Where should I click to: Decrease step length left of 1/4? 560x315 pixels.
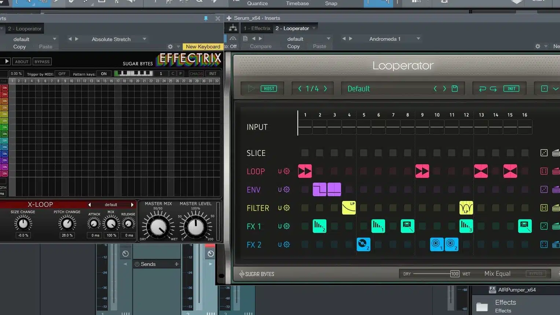[300, 89]
